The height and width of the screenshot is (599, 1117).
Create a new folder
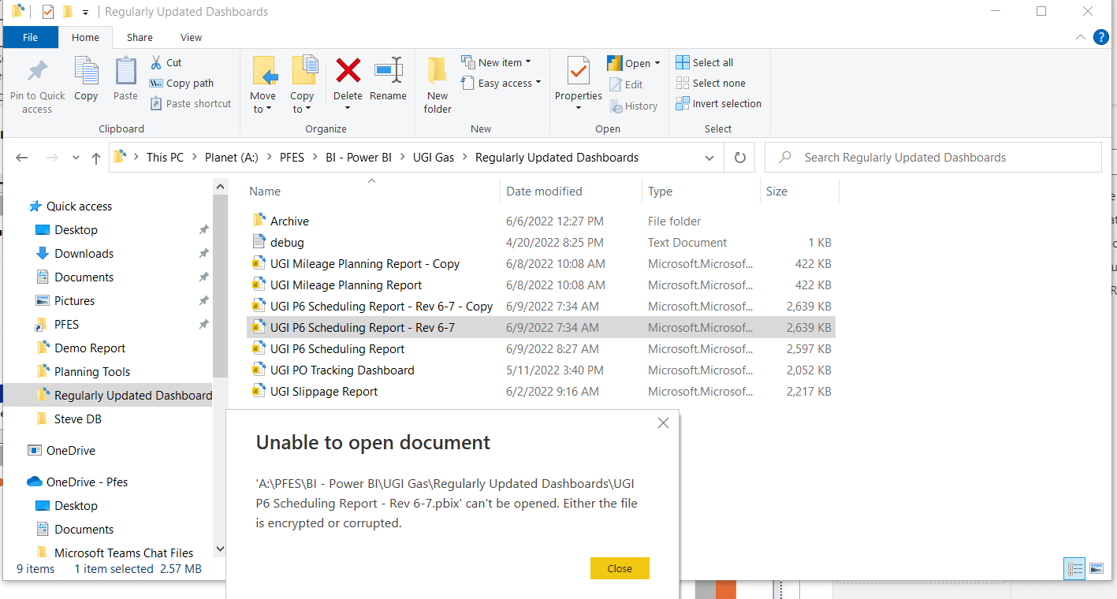tap(437, 84)
